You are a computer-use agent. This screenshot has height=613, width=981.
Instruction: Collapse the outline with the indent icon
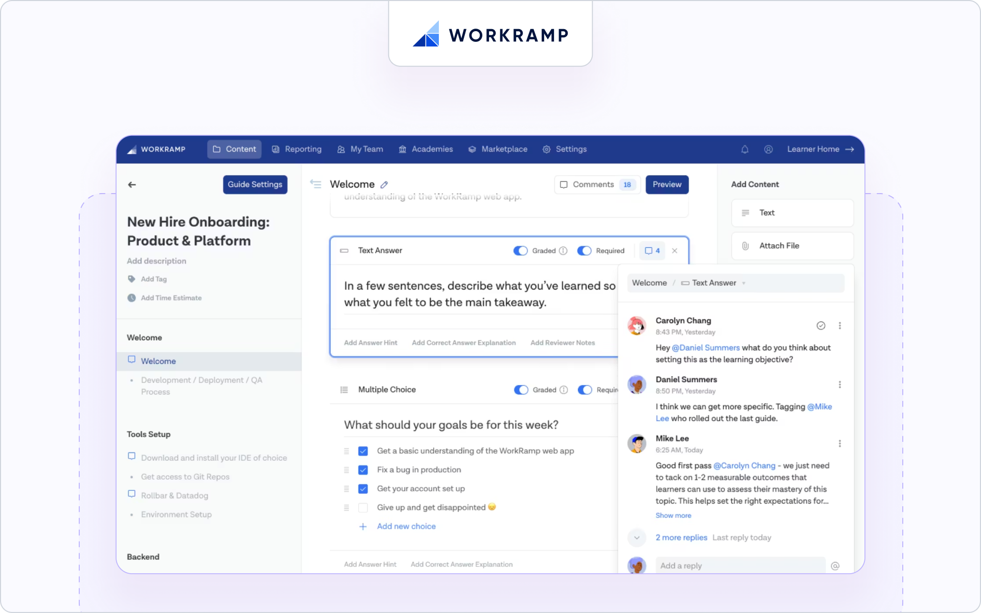(316, 184)
